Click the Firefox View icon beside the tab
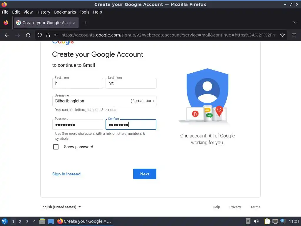 [6, 23]
